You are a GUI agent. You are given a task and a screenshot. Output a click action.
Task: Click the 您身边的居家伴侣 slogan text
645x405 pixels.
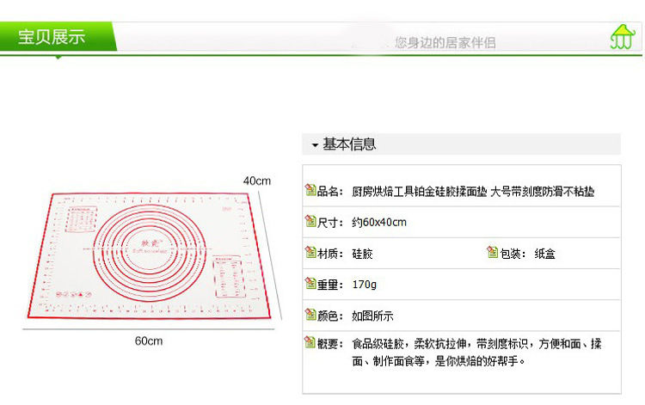tap(445, 42)
